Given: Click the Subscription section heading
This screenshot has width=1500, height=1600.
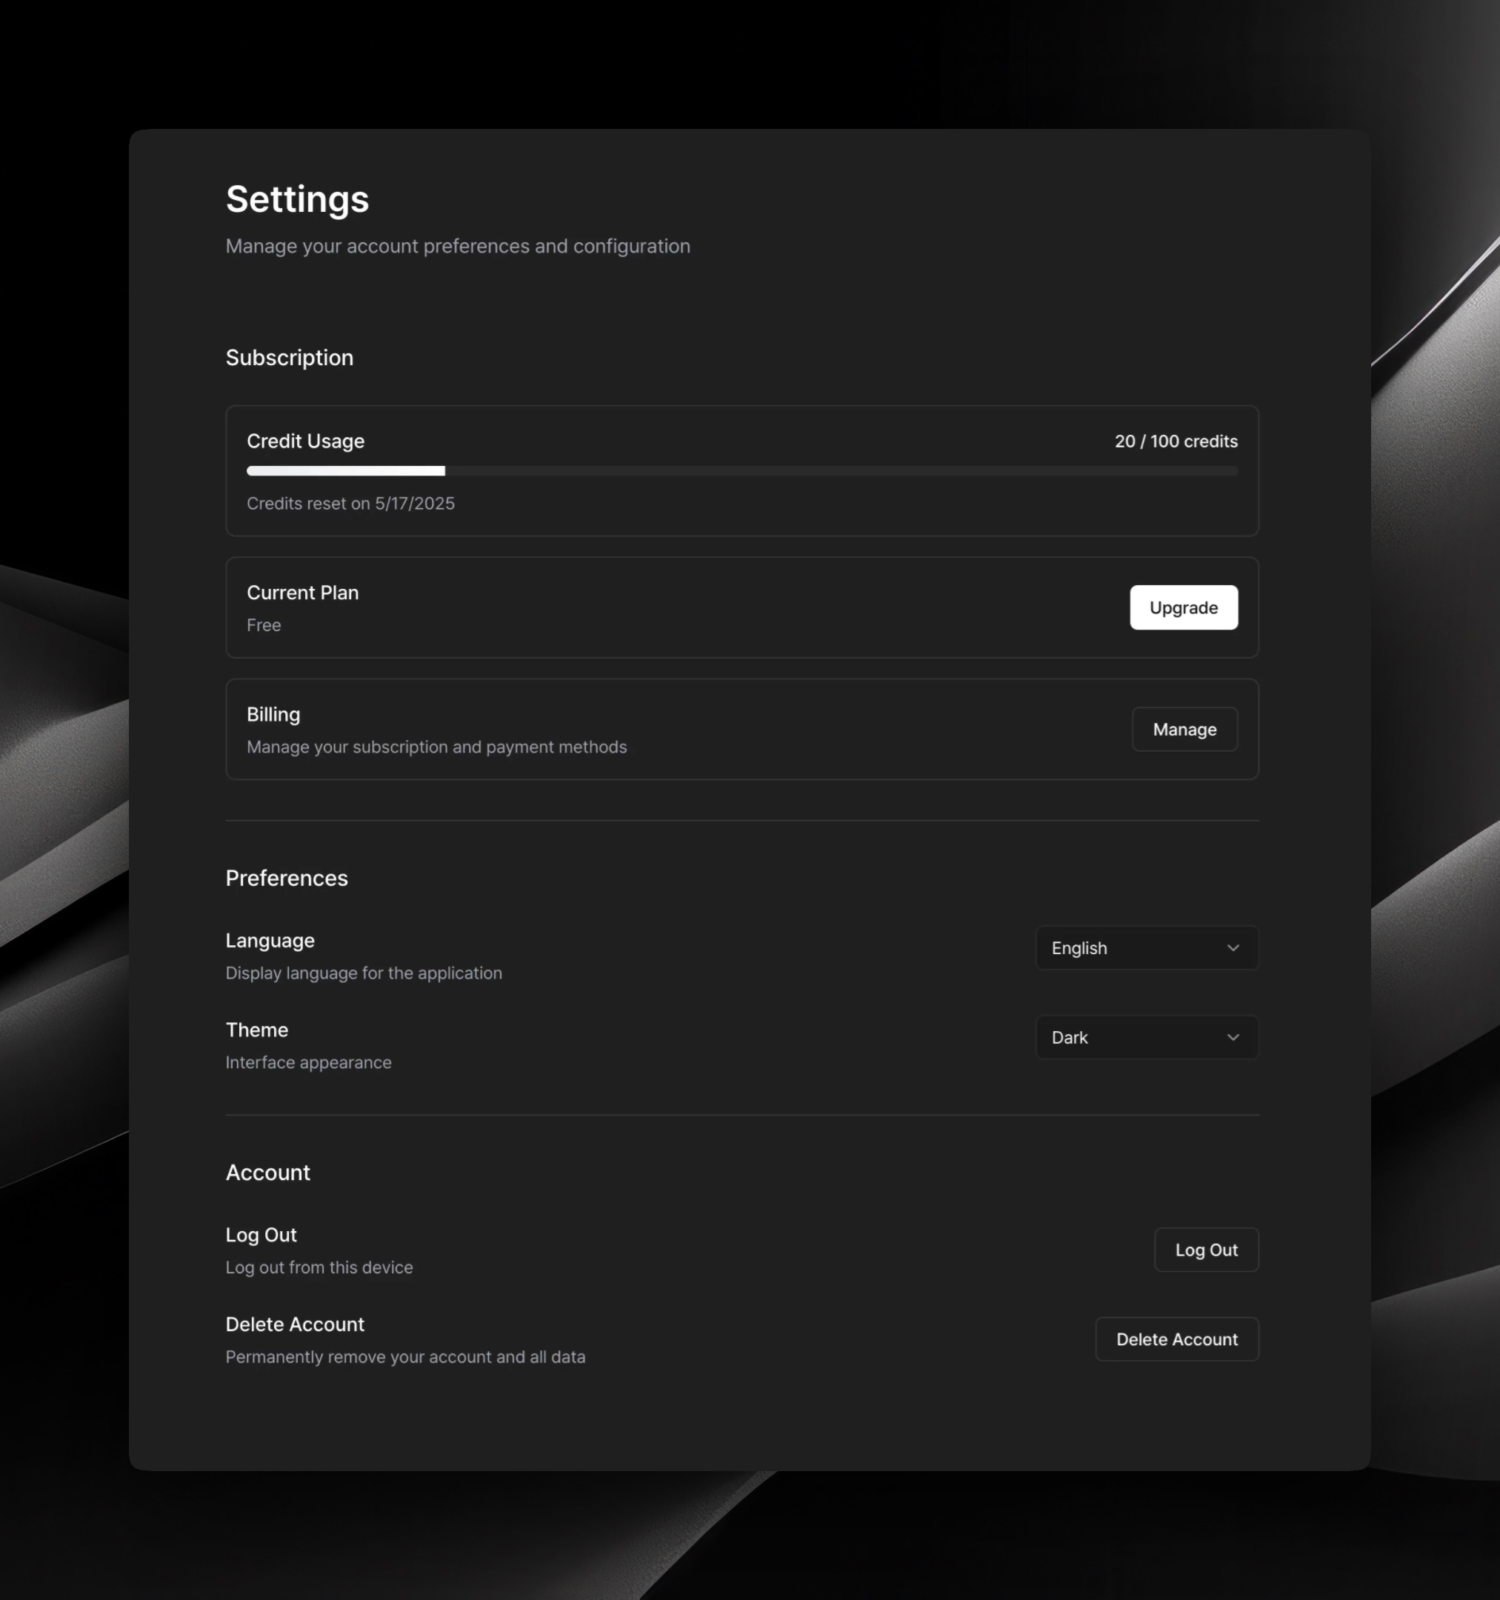Looking at the screenshot, I should pos(289,357).
